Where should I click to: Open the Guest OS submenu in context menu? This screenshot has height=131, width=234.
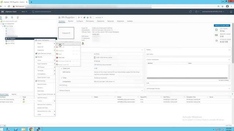[x=45, y=47]
